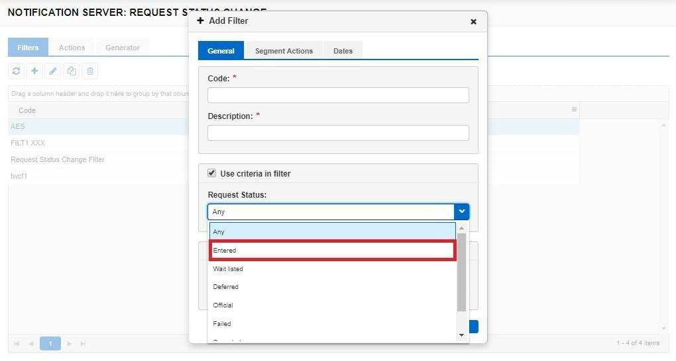
Task: Choose Wait listed from the status list
Action: [x=332, y=269]
